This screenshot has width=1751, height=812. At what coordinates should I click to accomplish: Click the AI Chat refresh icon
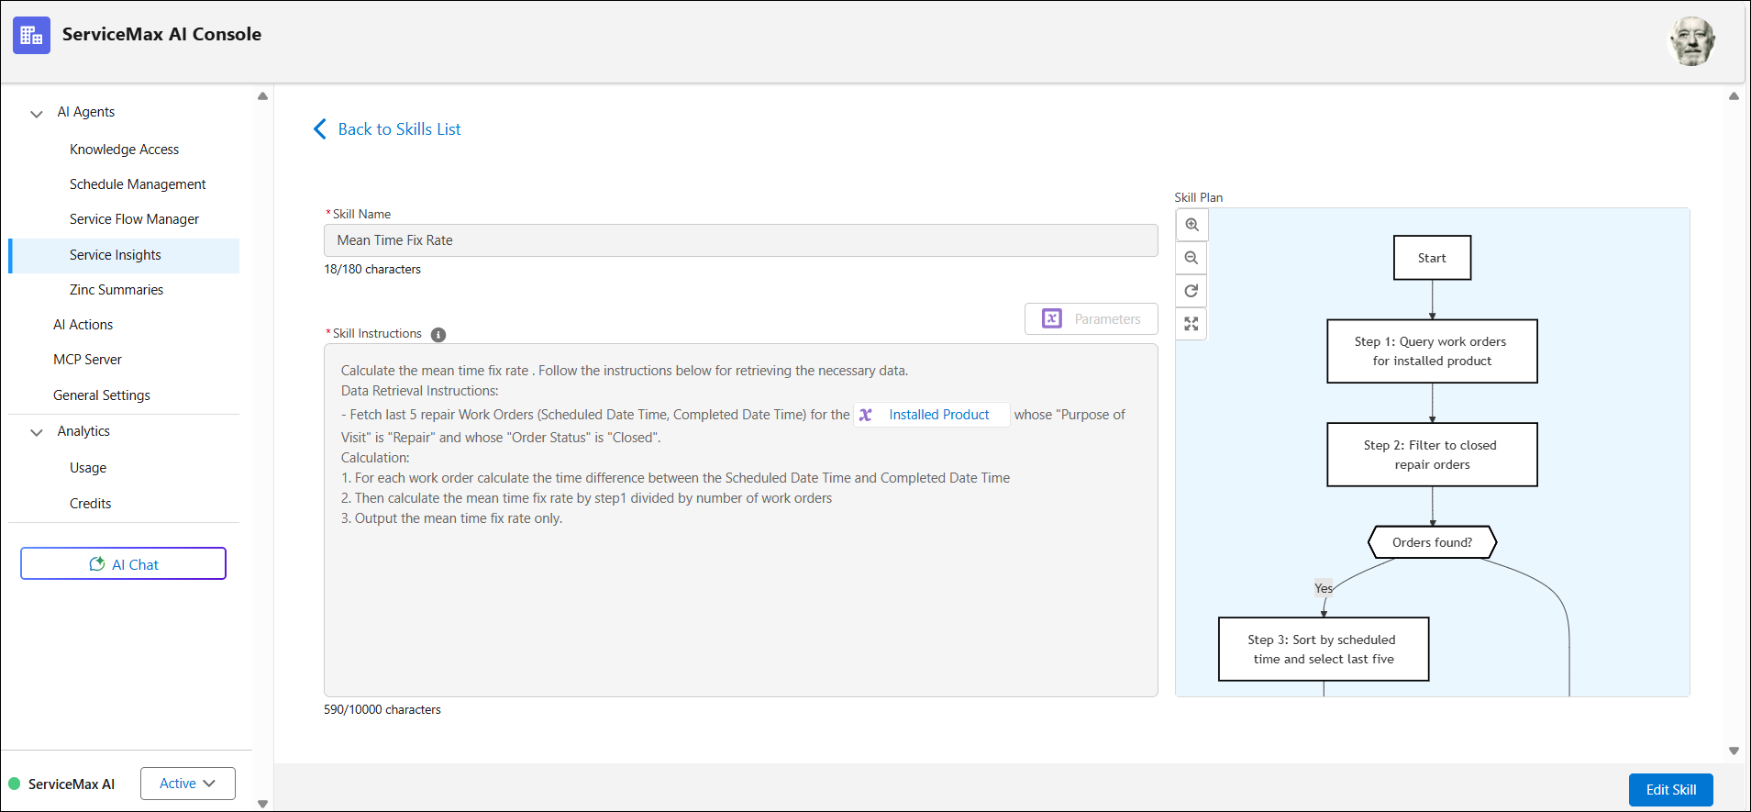coord(96,564)
